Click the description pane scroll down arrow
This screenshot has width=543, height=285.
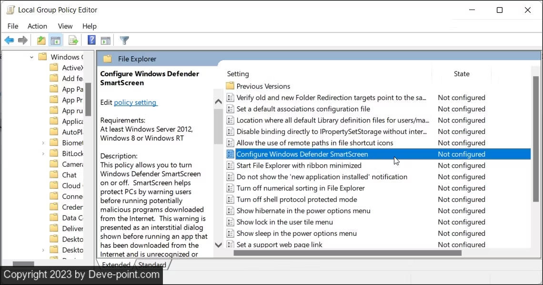(x=218, y=245)
